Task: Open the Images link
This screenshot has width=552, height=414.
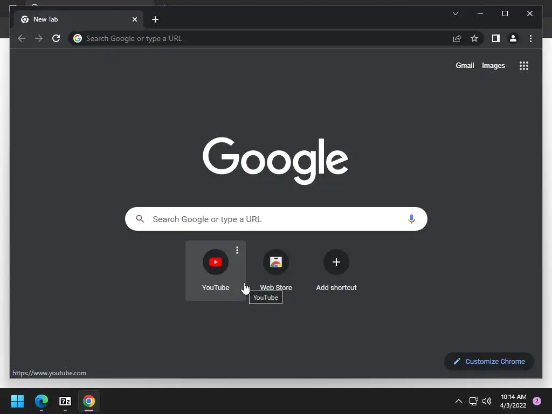Action: click(493, 65)
